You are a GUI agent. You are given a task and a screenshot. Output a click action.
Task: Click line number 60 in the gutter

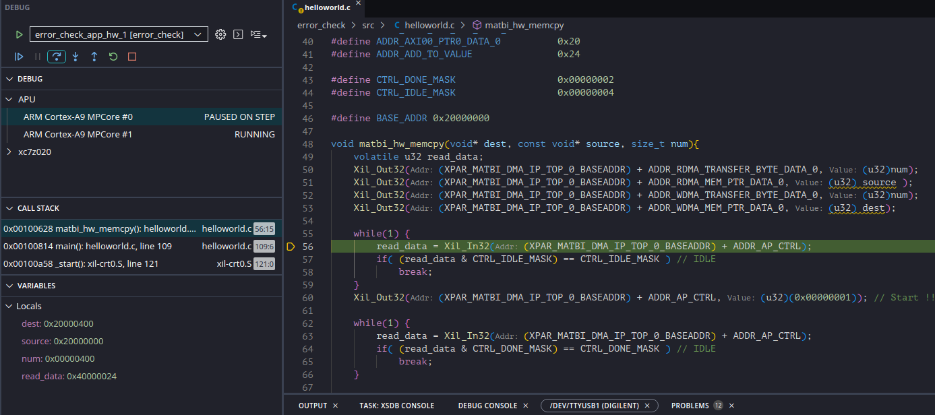[308, 298]
